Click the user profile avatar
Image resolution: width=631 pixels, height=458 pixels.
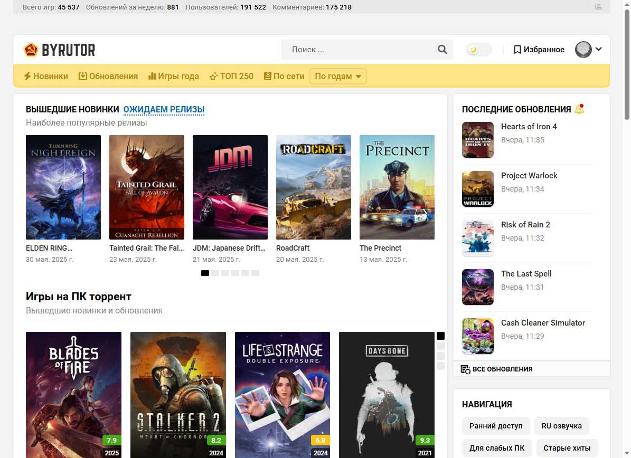click(583, 50)
